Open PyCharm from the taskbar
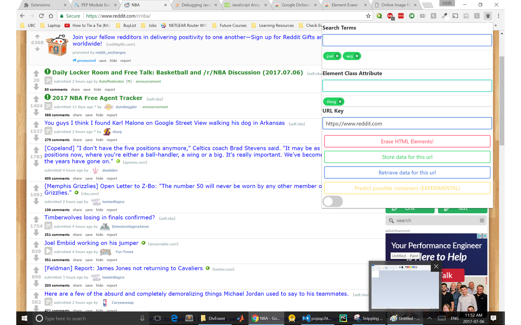 click(343, 318)
